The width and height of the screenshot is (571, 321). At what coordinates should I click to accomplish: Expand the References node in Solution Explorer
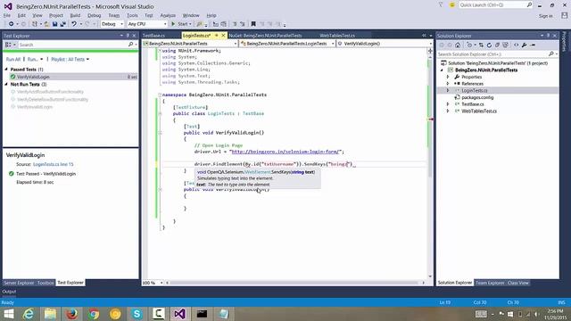click(x=448, y=84)
